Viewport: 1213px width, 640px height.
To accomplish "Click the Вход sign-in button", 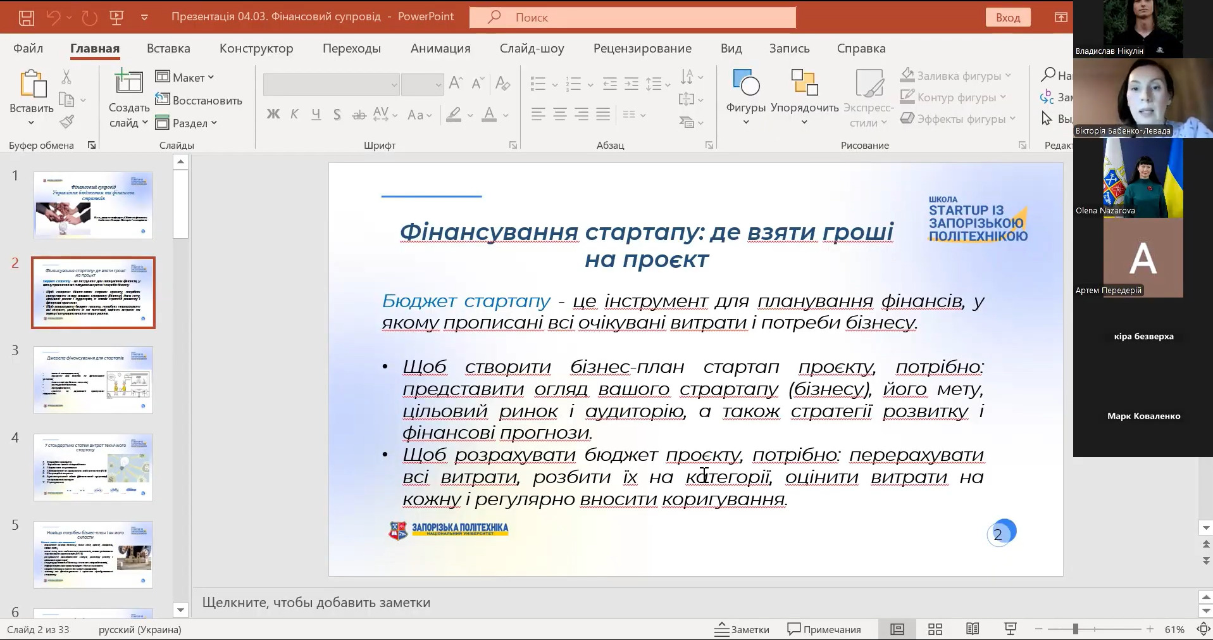I will coord(1007,18).
